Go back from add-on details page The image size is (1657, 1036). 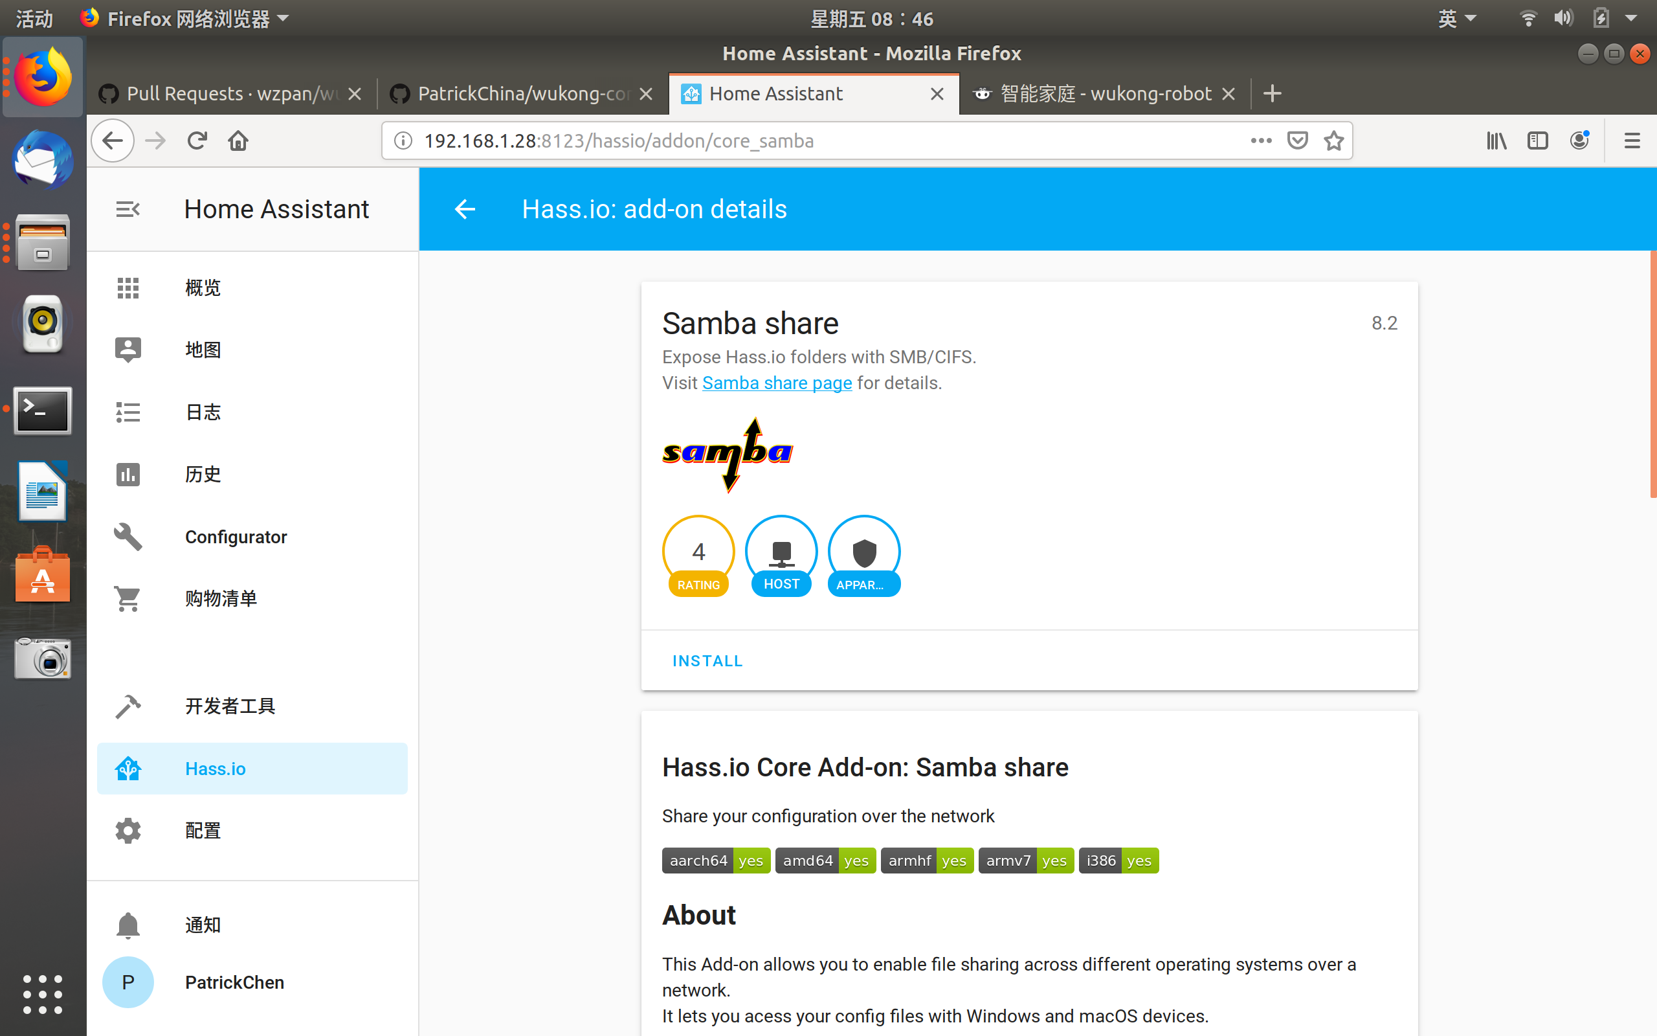click(465, 209)
